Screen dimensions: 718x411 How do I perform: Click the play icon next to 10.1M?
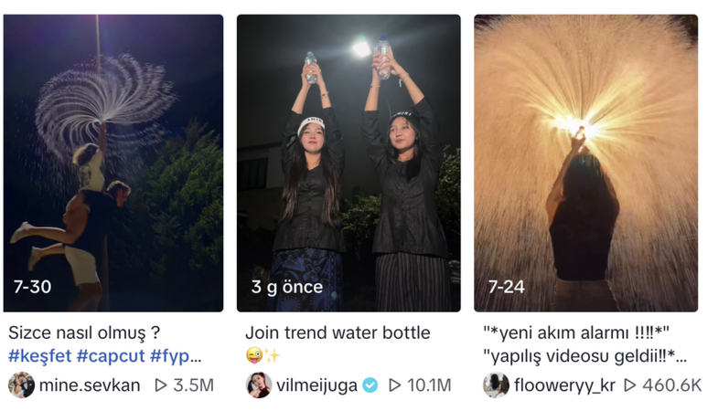point(394,385)
